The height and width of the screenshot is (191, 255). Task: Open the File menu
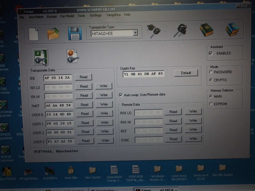(x=22, y=17)
